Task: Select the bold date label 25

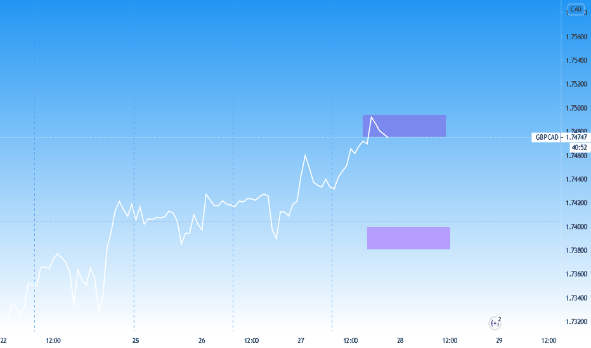Action: pos(136,340)
